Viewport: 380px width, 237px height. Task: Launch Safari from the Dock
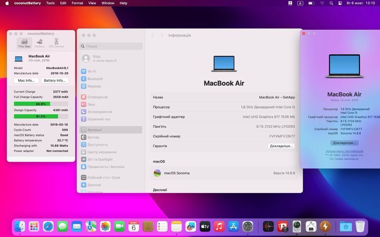coord(48,227)
